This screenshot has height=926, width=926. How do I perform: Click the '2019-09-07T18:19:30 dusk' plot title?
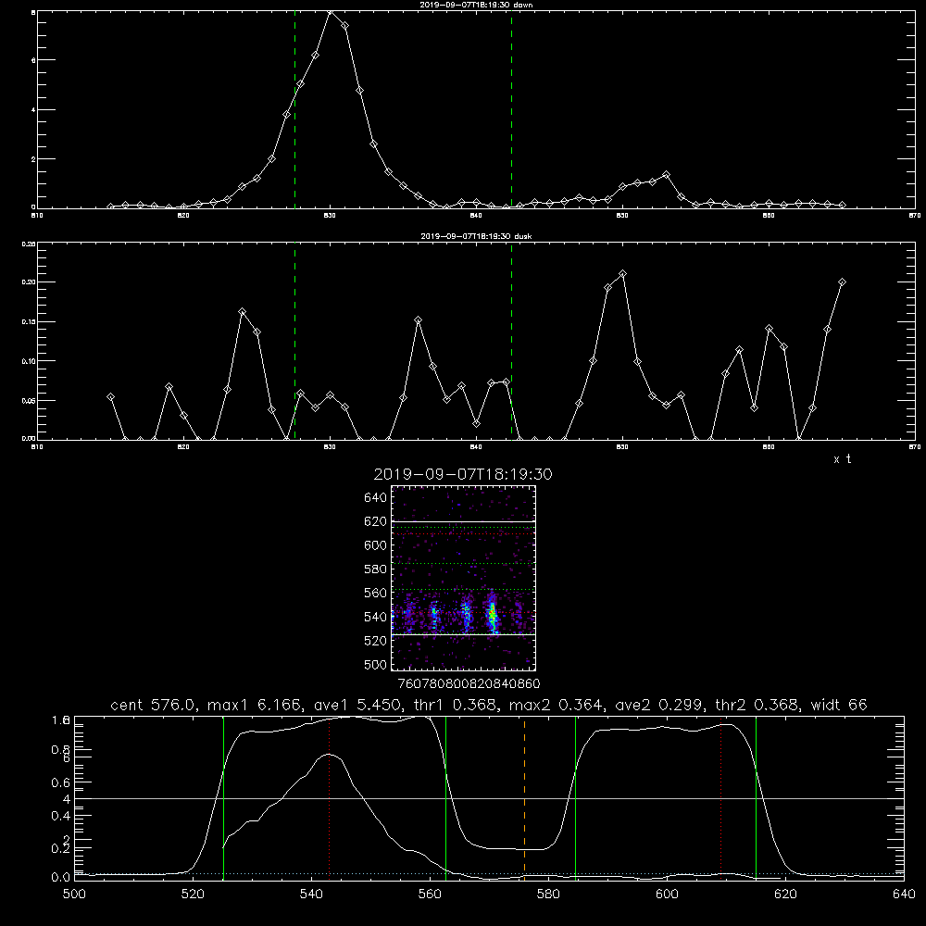(476, 236)
